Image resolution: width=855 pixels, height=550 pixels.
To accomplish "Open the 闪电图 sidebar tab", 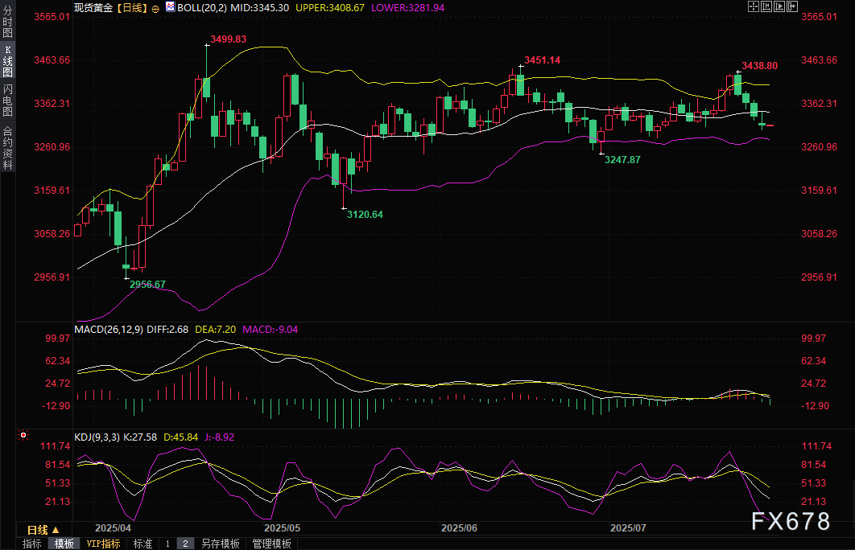I will coord(7,100).
